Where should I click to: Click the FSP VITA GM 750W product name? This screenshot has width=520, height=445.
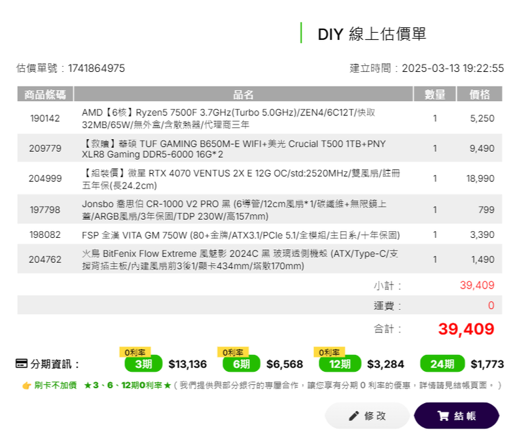[241, 235]
